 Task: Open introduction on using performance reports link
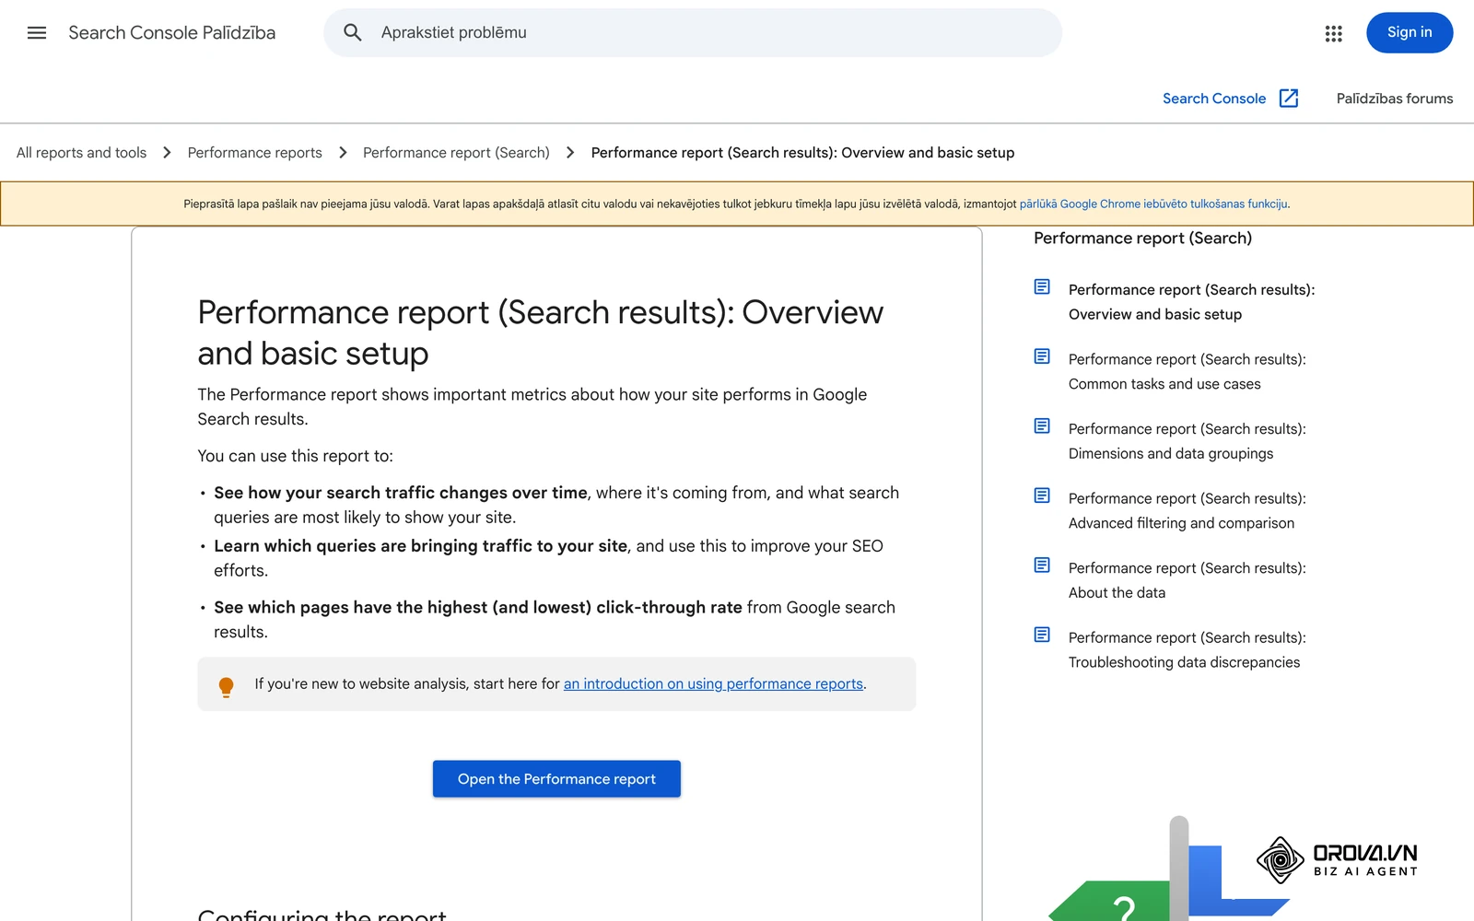coord(713,684)
